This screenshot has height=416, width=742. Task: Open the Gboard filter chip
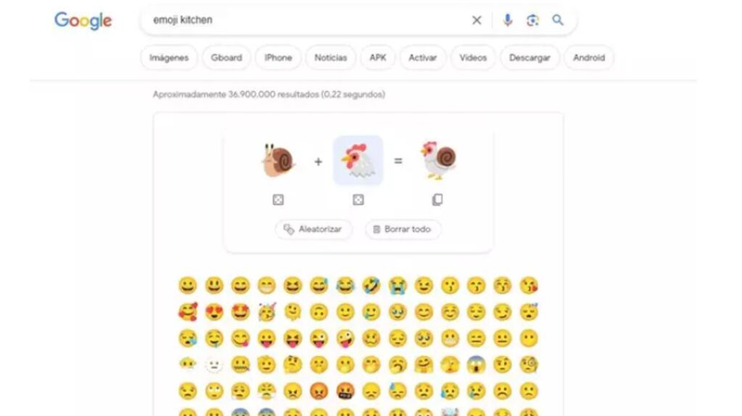pyautogui.click(x=226, y=58)
